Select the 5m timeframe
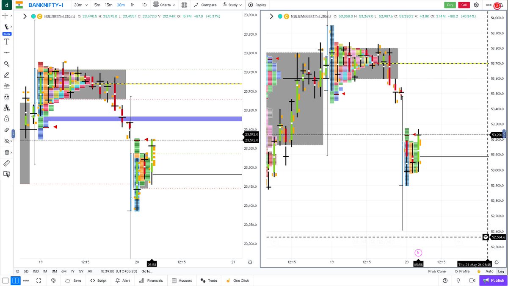This screenshot has height=286, width=508. coord(97,5)
